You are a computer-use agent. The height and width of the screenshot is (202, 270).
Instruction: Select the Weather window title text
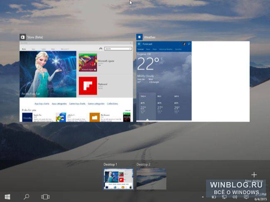(x=150, y=37)
